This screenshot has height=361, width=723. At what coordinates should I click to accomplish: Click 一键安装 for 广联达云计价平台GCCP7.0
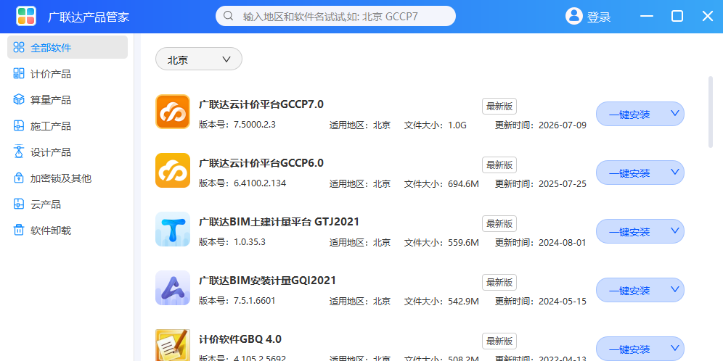[629, 115]
